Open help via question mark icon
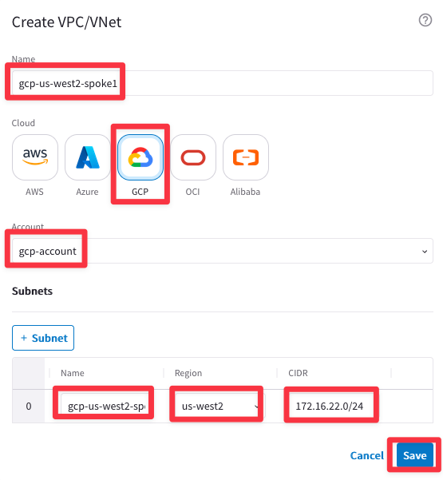 coord(425,20)
